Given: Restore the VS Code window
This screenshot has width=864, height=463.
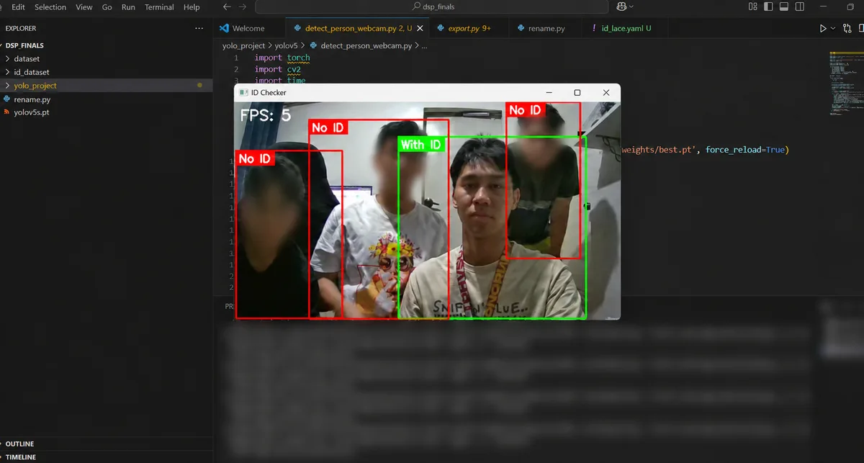Looking at the screenshot, I should point(851,7).
